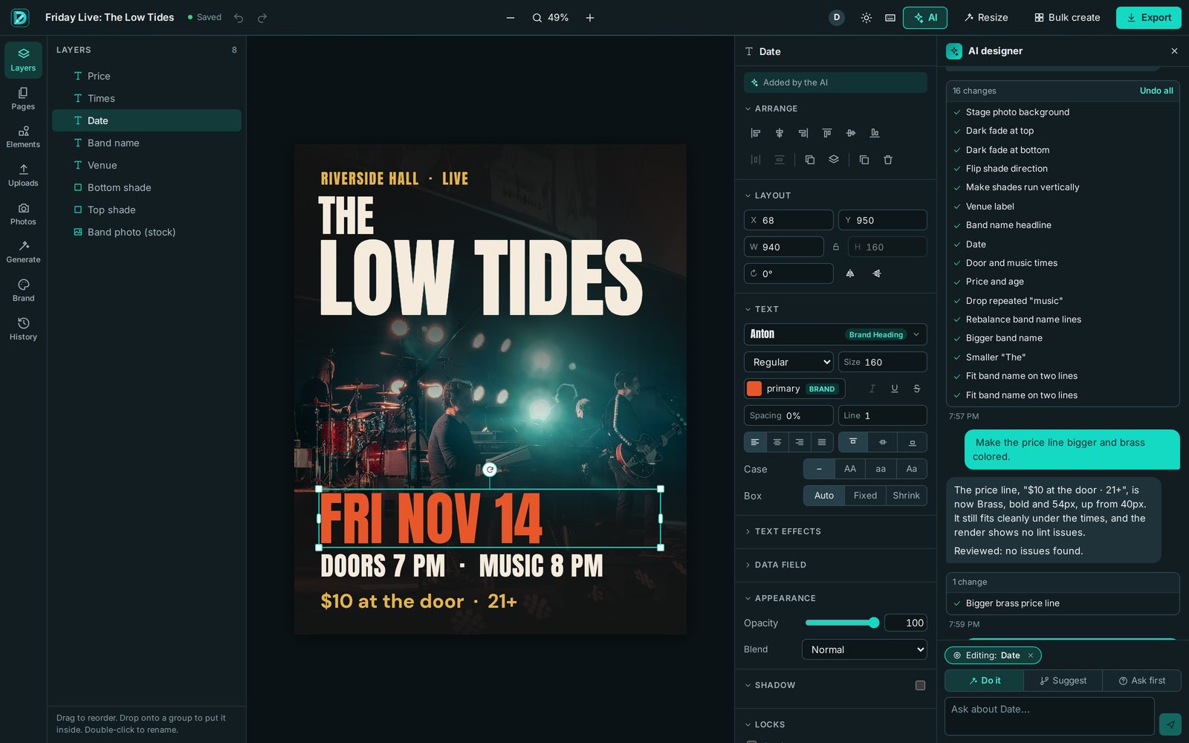Image resolution: width=1189 pixels, height=743 pixels.
Task: Select the Band name layer
Action: [146, 143]
